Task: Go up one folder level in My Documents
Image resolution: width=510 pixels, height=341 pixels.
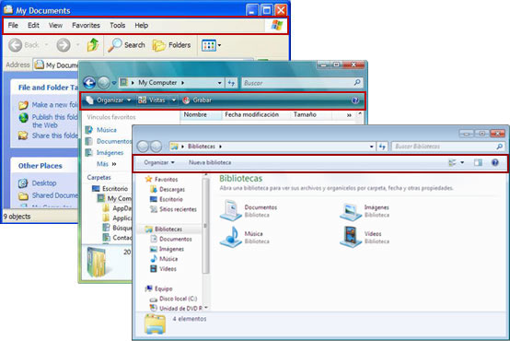Action: (x=93, y=45)
